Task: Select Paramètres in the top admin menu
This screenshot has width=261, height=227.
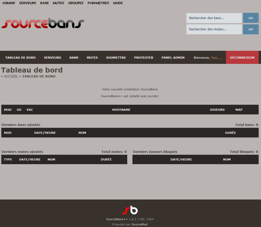Action: tap(98, 3)
